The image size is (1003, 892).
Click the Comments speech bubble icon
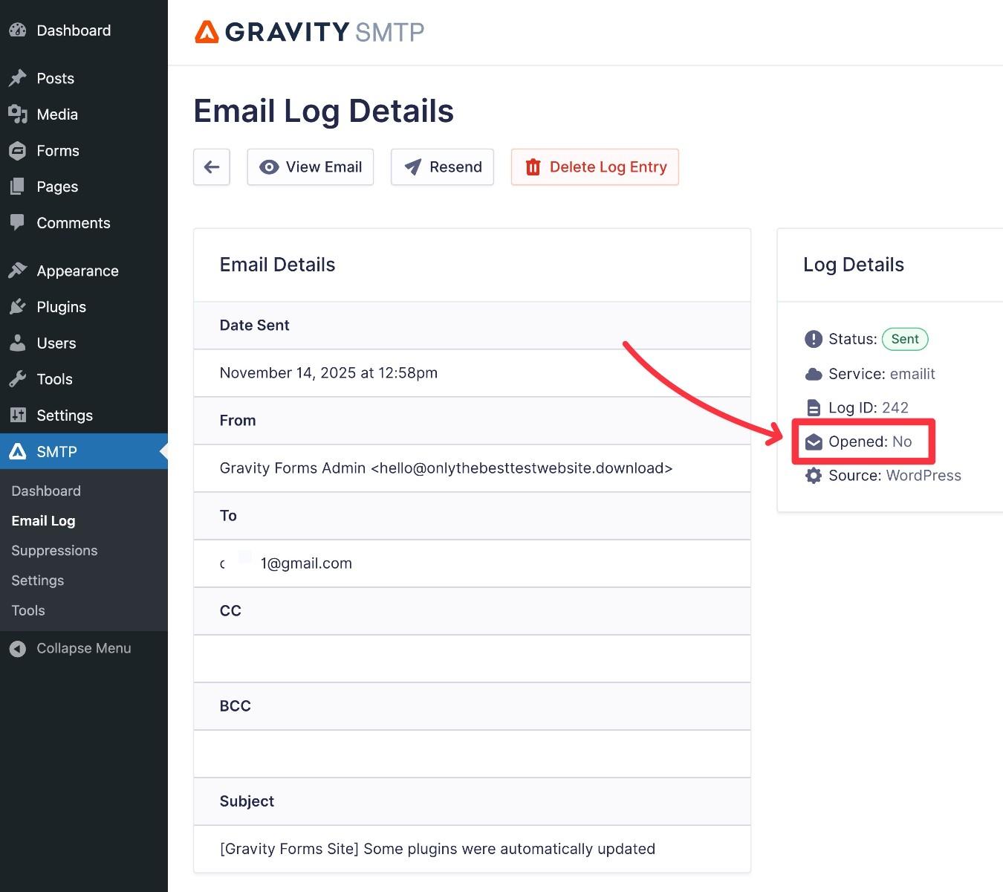pos(17,222)
